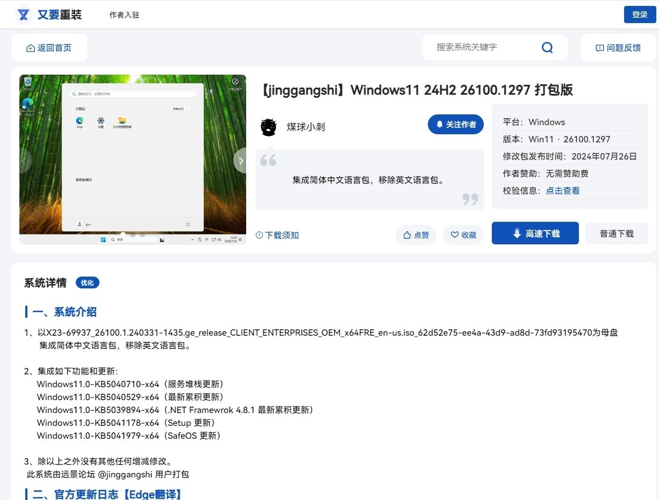This screenshot has width=659, height=500.
Task: Click the KB5041178 Setup 更新 line
Action: click(x=127, y=423)
